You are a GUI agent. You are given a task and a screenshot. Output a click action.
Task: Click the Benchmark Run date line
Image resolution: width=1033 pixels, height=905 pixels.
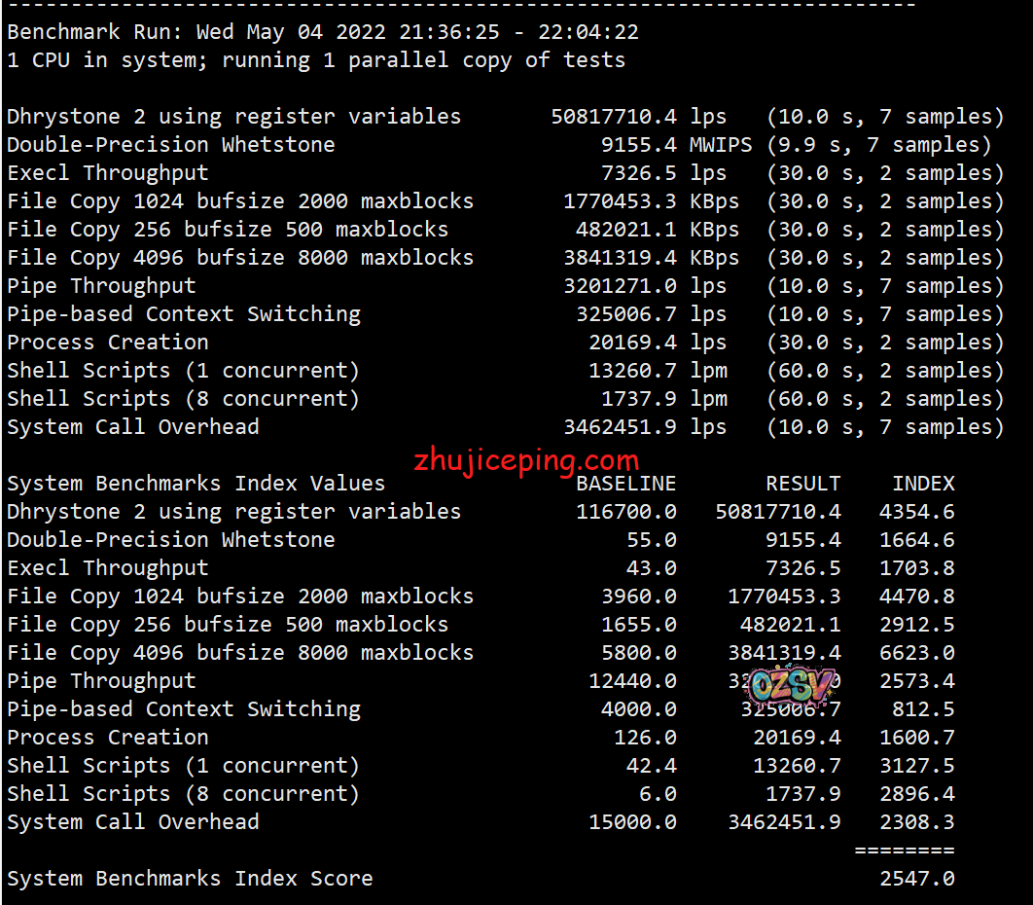coord(323,32)
